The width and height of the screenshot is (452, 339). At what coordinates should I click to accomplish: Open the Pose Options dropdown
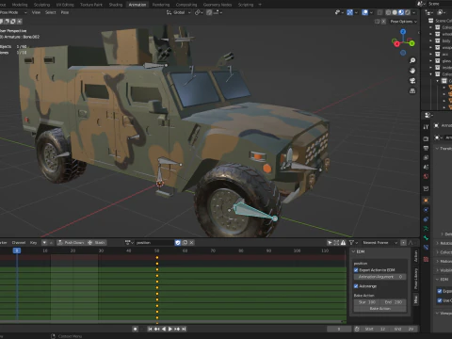tap(403, 22)
